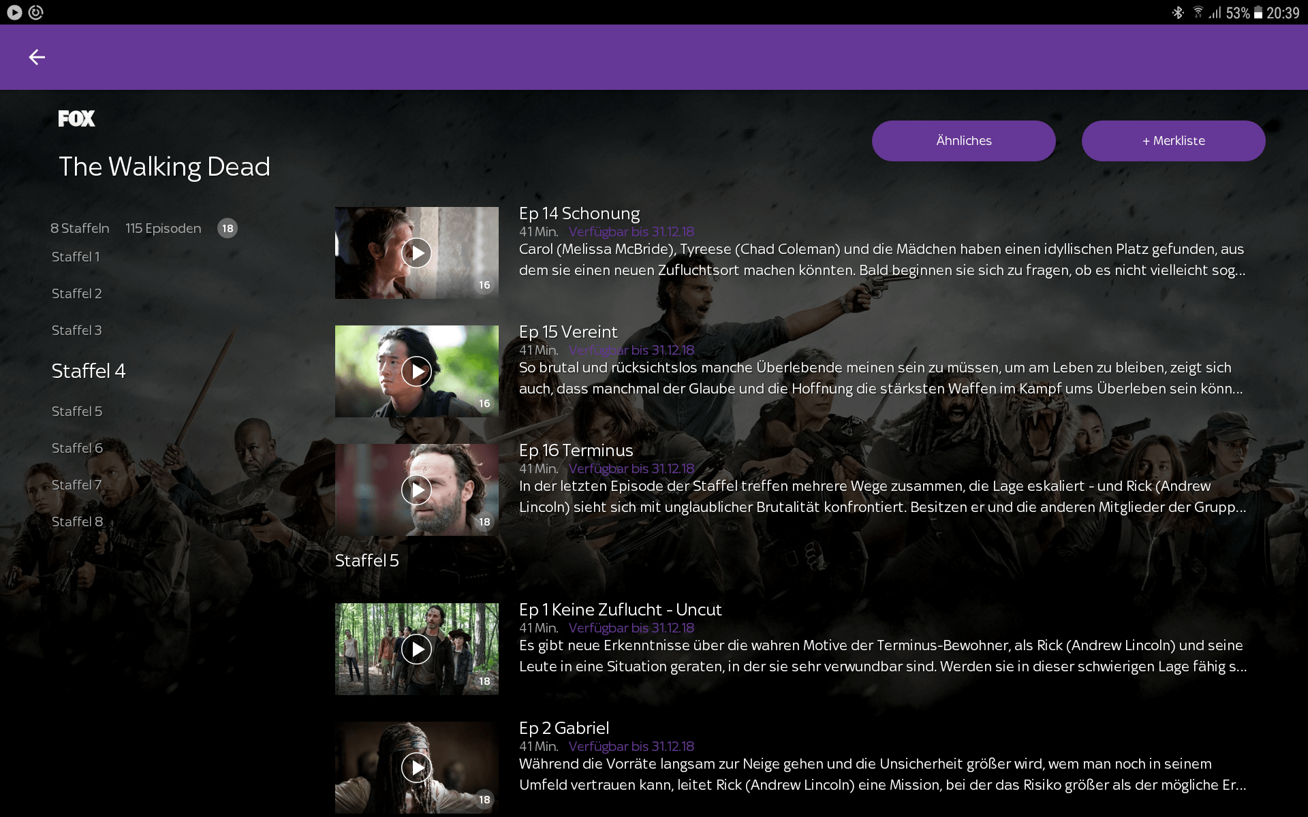Tap the 53% battery percentage text
The image size is (1308, 817).
pos(1238,13)
